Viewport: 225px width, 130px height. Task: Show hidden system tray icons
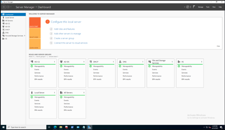(x=204, y=127)
